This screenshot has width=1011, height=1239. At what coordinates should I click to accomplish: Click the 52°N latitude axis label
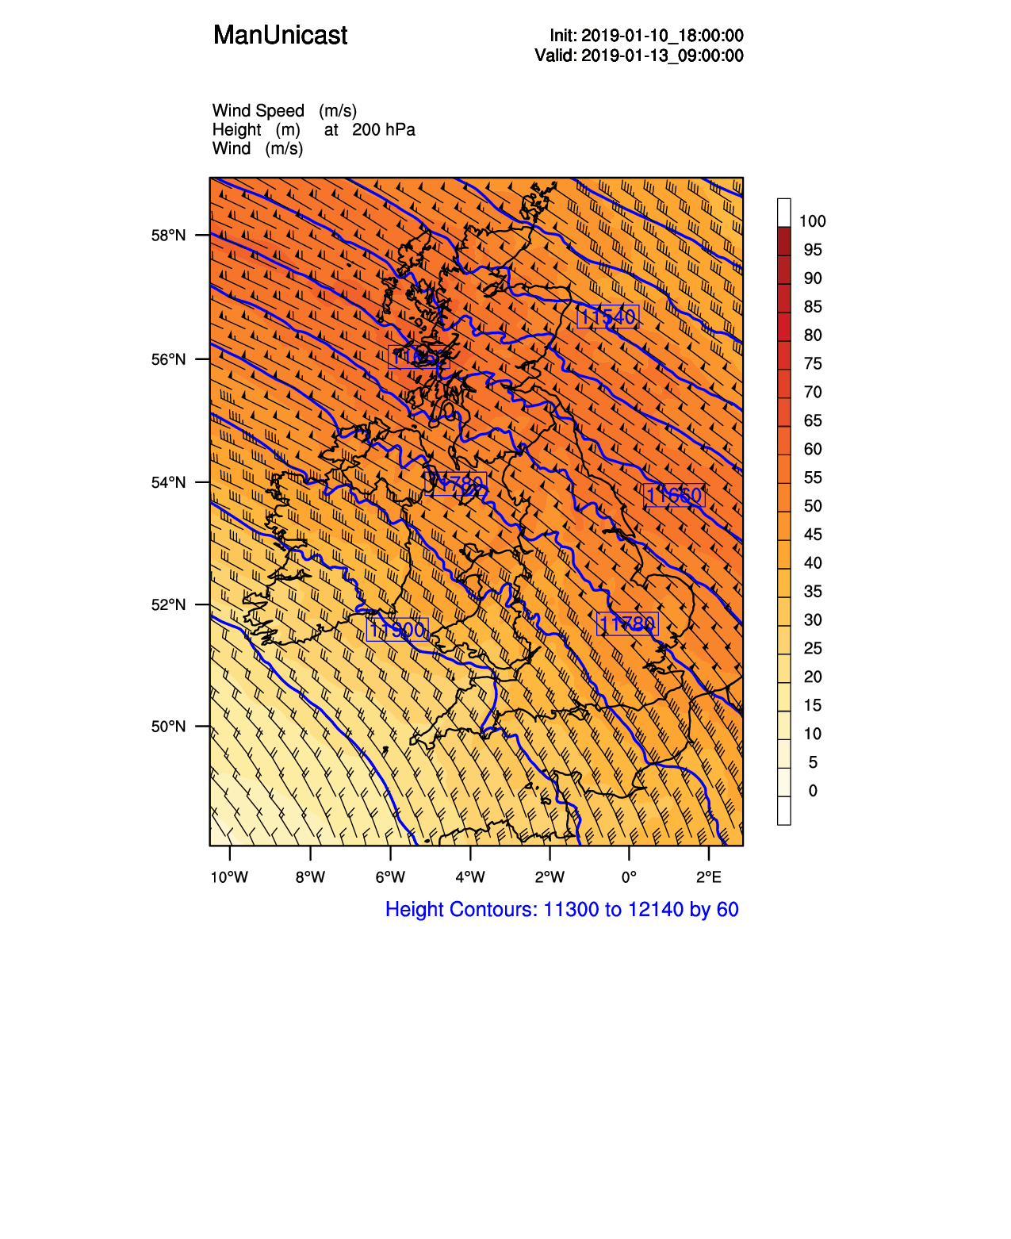click(x=169, y=604)
